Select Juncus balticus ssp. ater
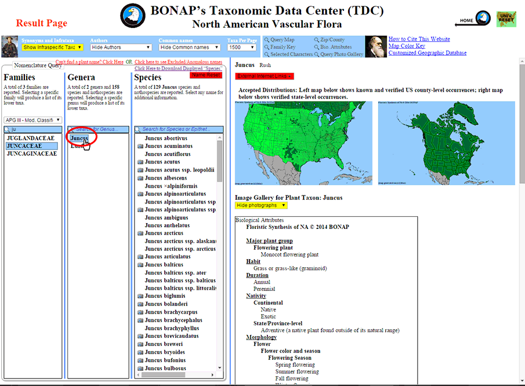The height and width of the screenshot is (386, 525). coord(175,273)
